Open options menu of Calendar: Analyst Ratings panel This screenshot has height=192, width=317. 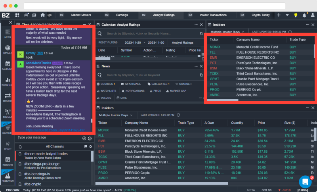click(196, 25)
